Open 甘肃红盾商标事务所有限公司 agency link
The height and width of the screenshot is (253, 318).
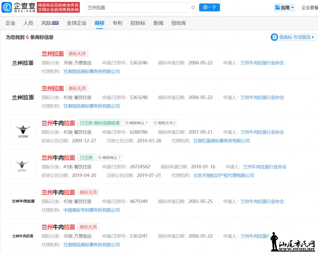tap(221, 141)
